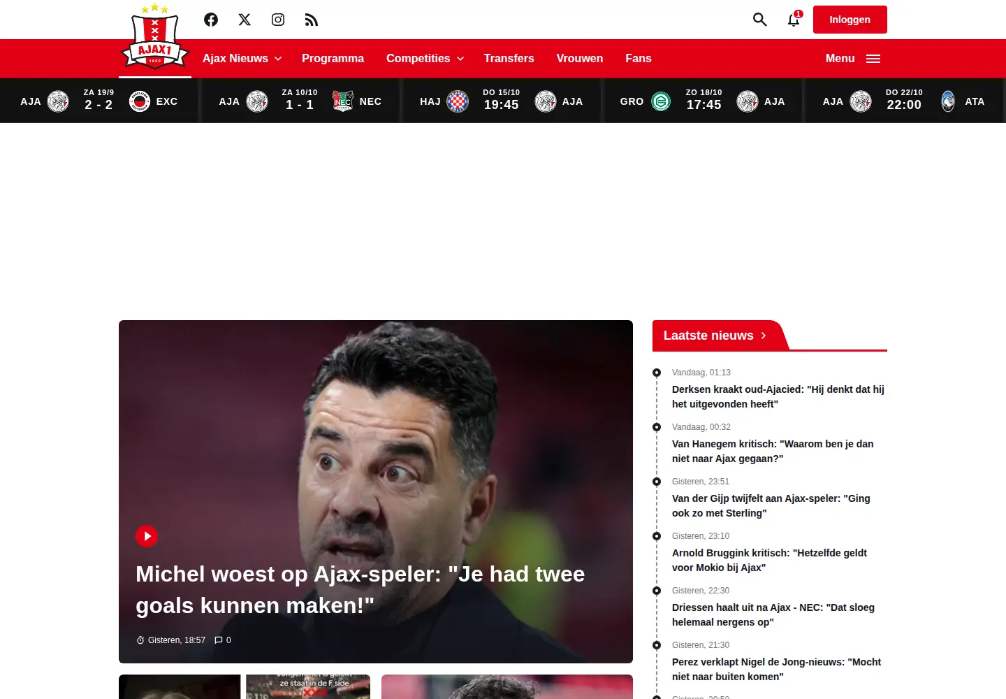1006x699 pixels.
Task: Click the Ajax1 site logo
Action: pos(155,37)
